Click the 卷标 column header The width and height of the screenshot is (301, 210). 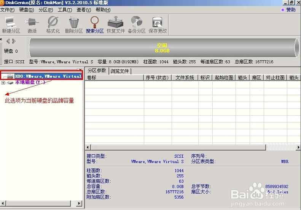point(115,77)
